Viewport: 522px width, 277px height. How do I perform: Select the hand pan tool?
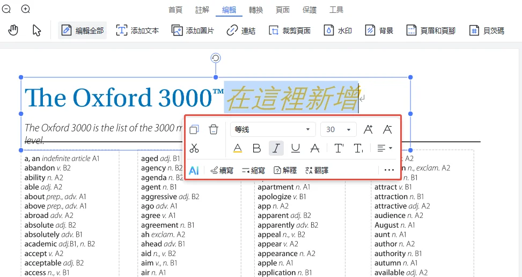[13, 31]
